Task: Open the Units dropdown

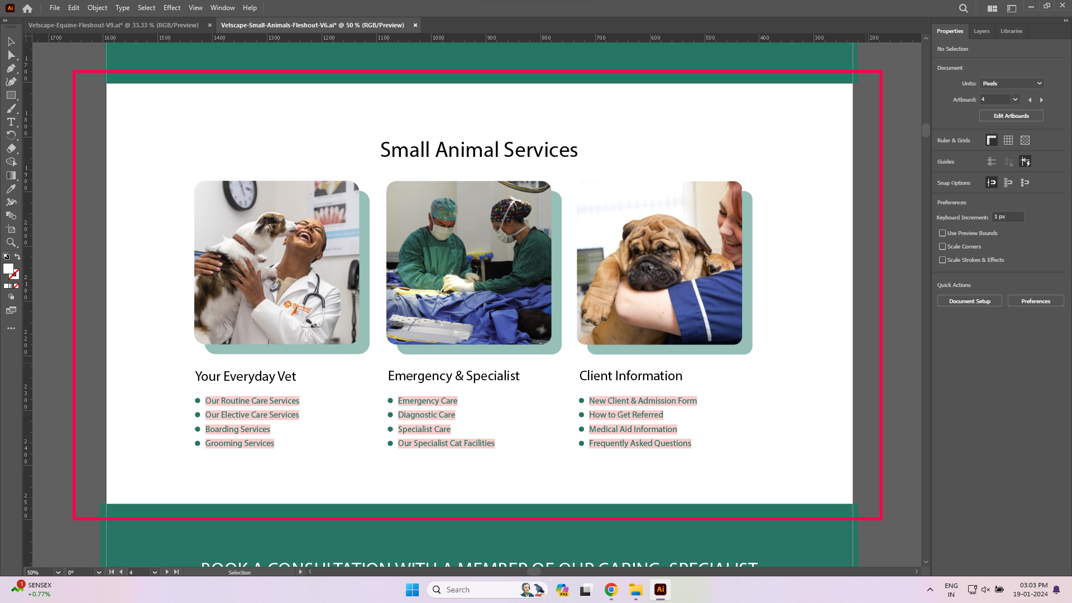Action: (x=1012, y=83)
